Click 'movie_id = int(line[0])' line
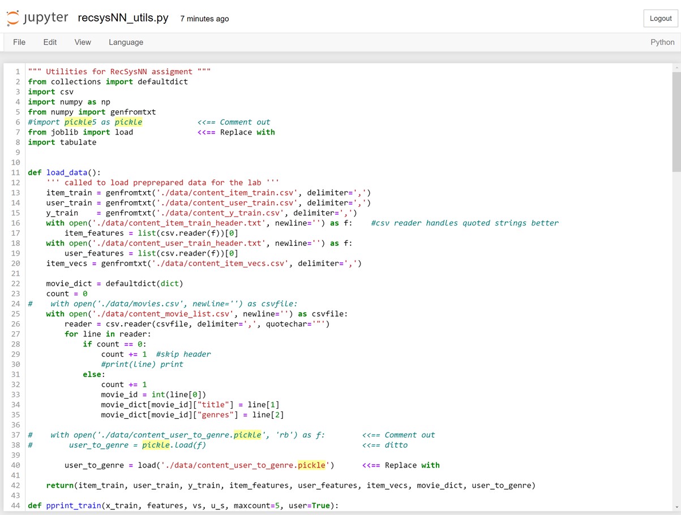This screenshot has height=515, width=681. point(153,395)
